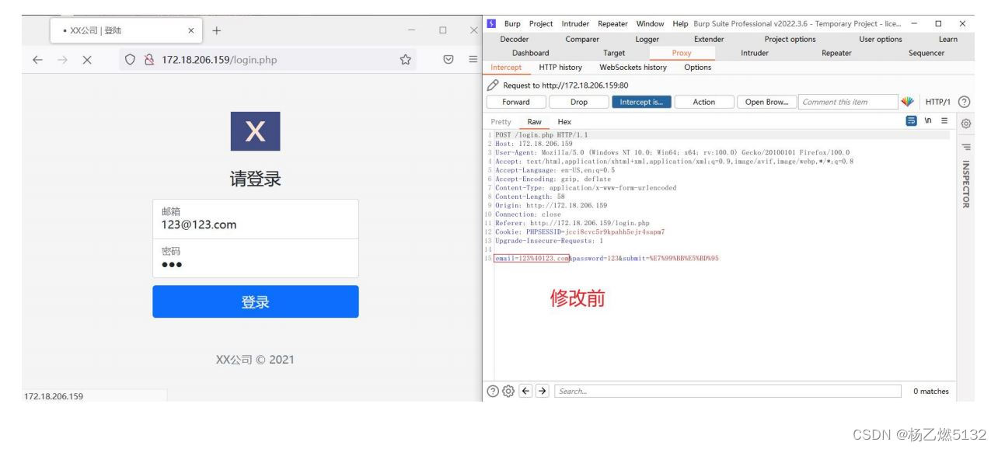Image resolution: width=998 pixels, height=449 pixels.
Task: Switch to the Project options tab
Action: (790, 39)
